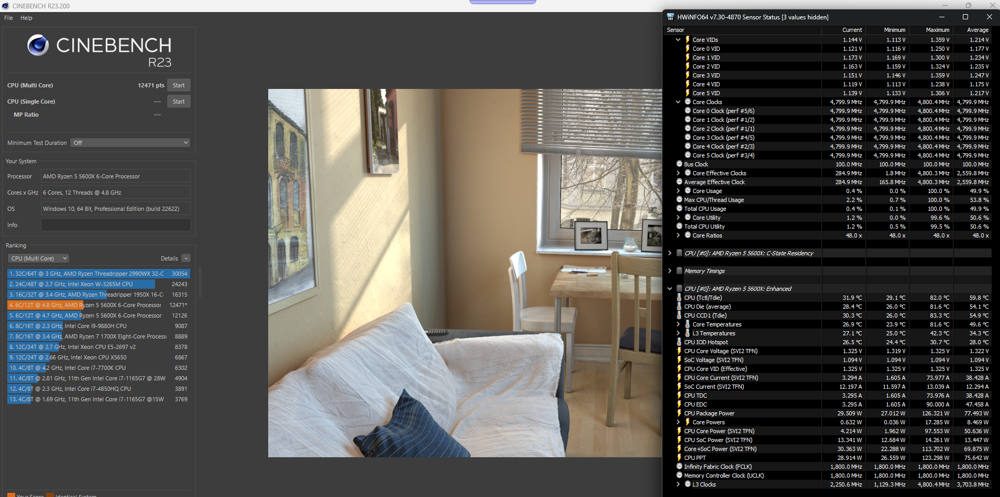
Task: Expand the Core Effective Clocks group
Action: [x=678, y=173]
